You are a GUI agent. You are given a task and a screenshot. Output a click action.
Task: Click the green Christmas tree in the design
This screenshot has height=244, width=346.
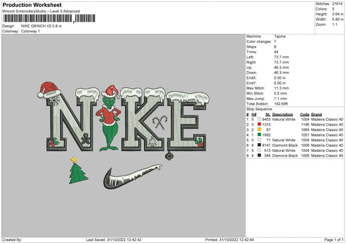(x=78, y=173)
